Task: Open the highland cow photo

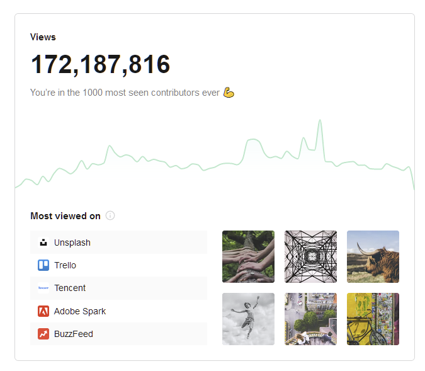Action: (x=373, y=256)
